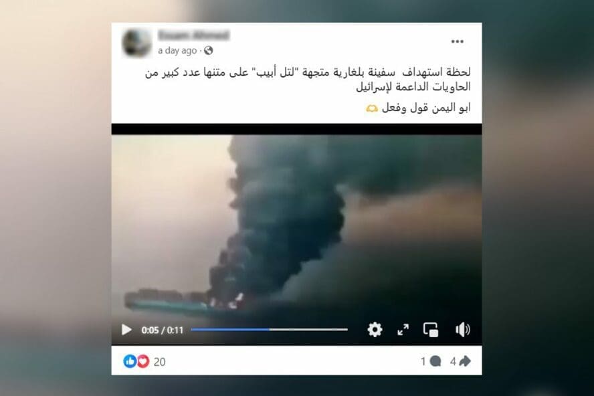This screenshot has width=594, height=396.
Task: Open the comments speech bubble icon
Action: tap(435, 361)
